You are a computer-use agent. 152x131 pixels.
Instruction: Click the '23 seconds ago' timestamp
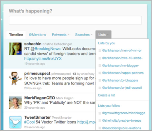pos(35,127)
